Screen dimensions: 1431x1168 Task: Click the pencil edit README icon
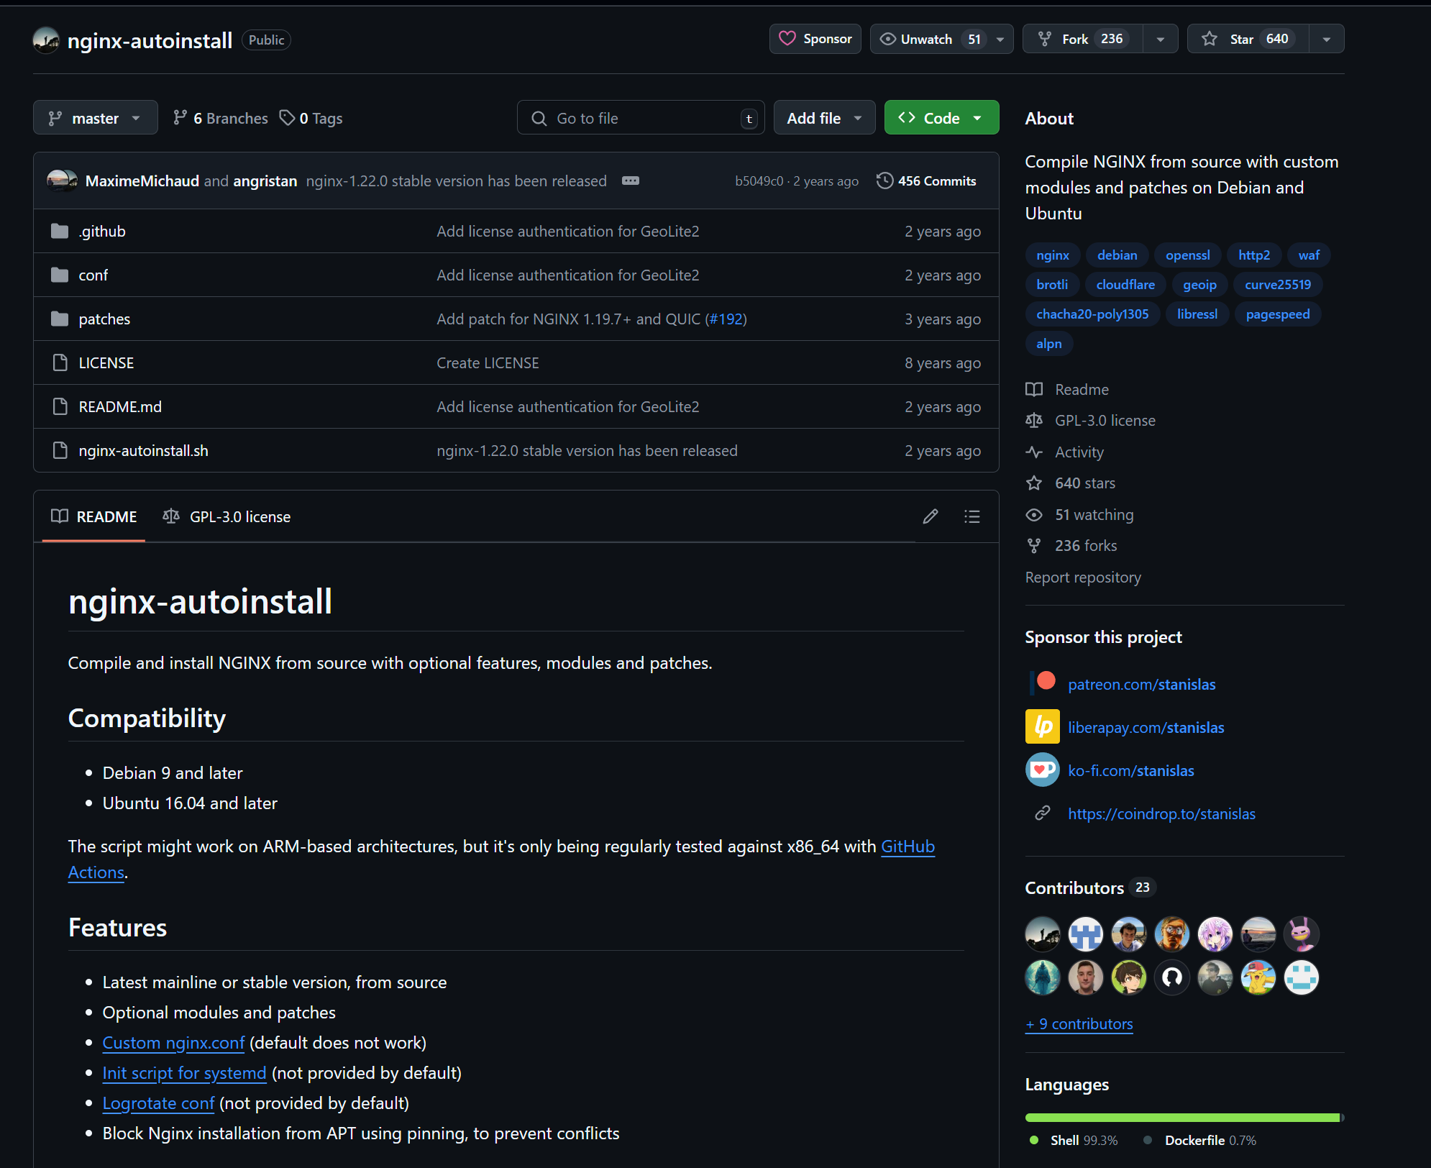click(930, 516)
